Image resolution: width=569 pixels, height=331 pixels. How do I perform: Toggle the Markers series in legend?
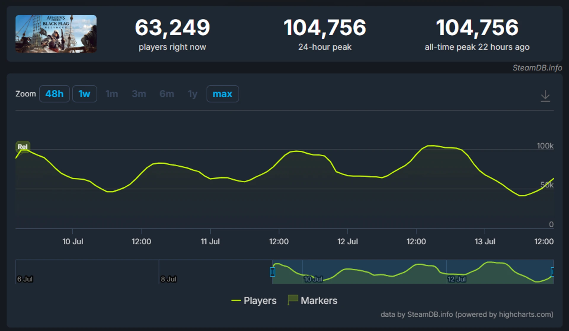313,300
